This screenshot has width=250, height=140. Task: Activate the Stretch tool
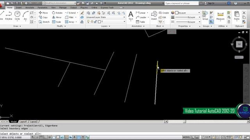pos(44,22)
